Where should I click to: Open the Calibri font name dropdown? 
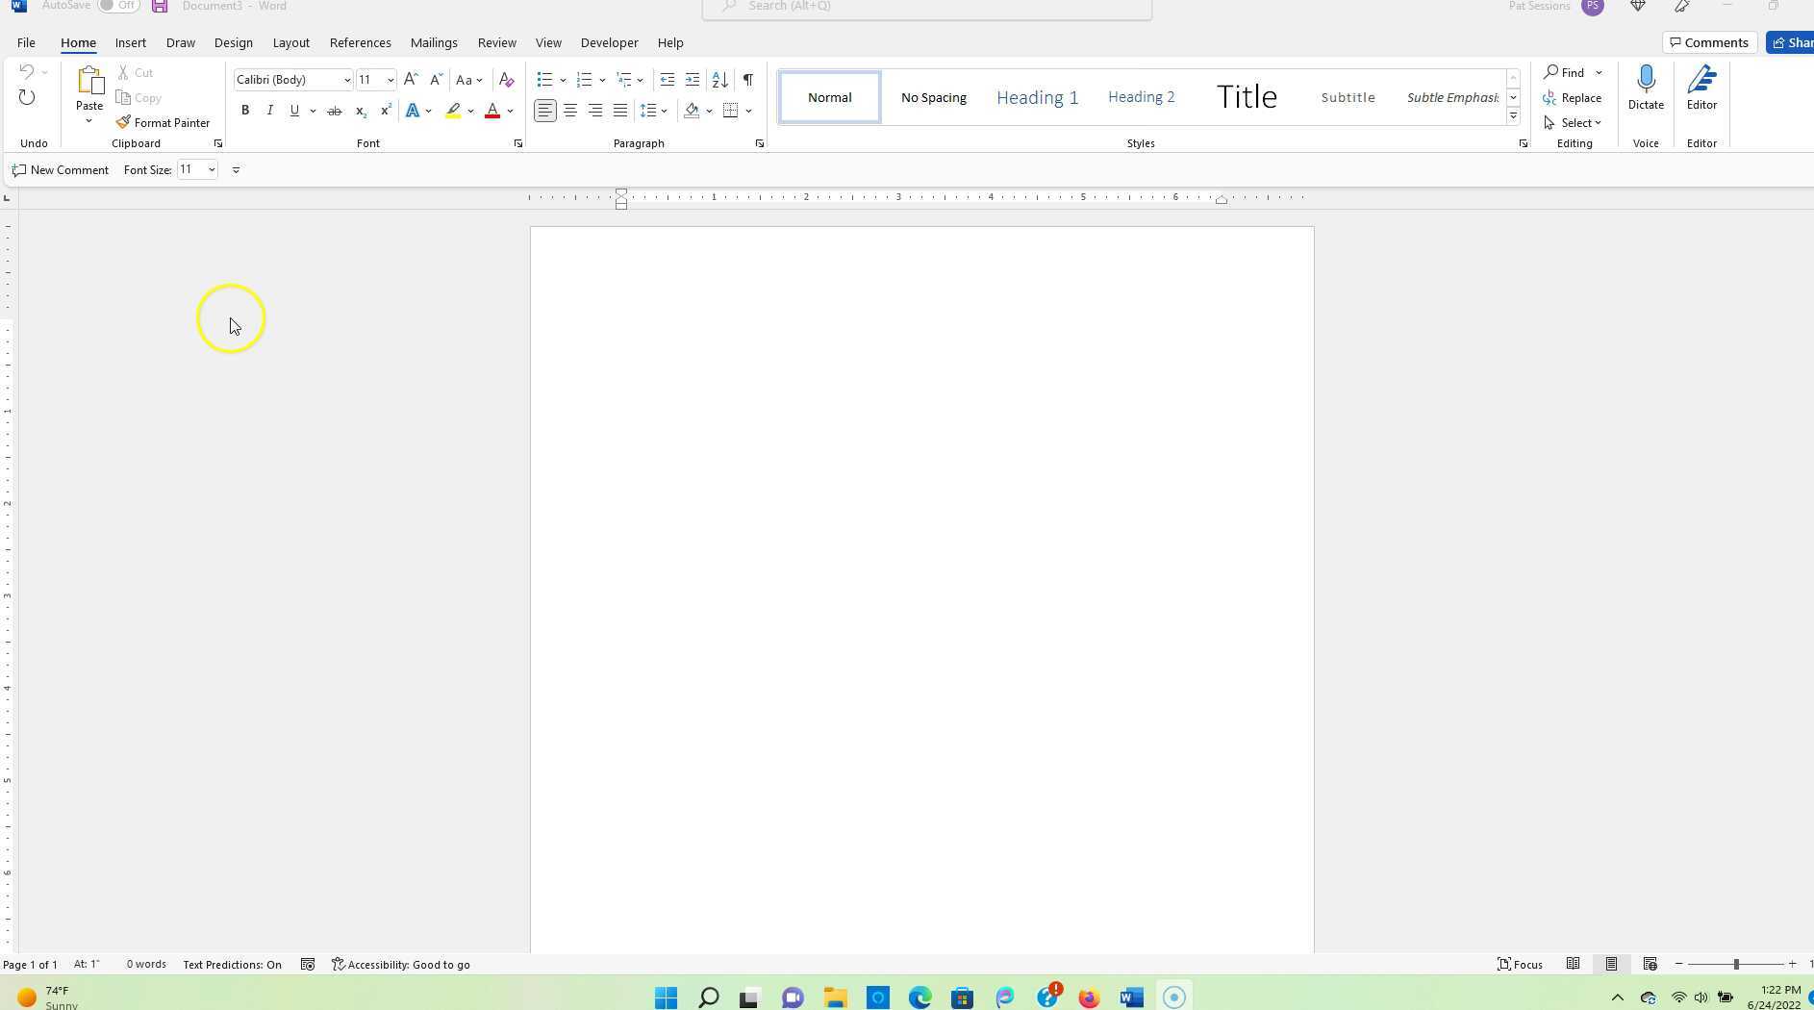347,80
